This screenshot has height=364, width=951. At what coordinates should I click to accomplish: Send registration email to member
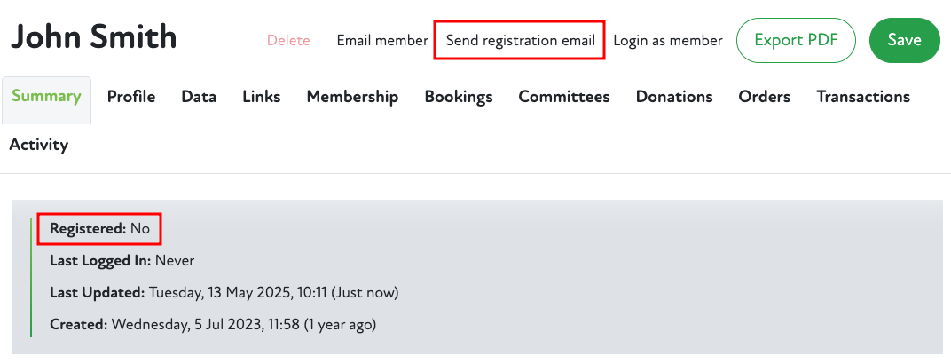(520, 41)
